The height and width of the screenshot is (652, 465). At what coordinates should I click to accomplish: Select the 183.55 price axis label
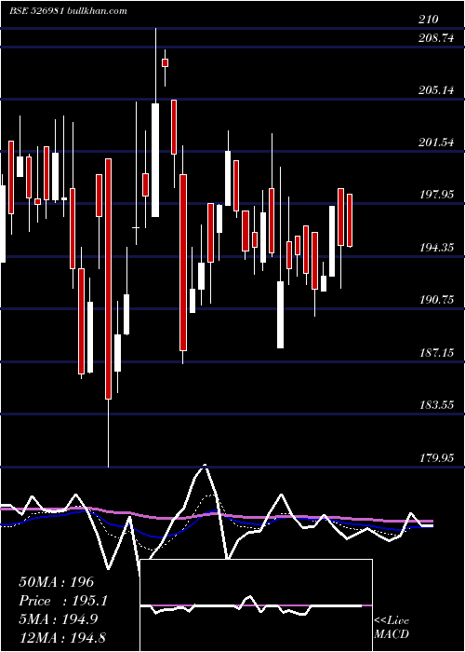pyautogui.click(x=436, y=405)
